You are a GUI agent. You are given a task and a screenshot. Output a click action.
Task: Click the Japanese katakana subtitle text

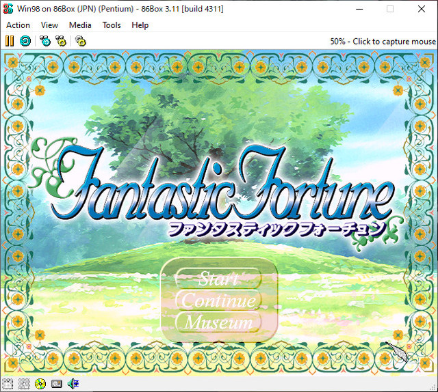click(276, 229)
